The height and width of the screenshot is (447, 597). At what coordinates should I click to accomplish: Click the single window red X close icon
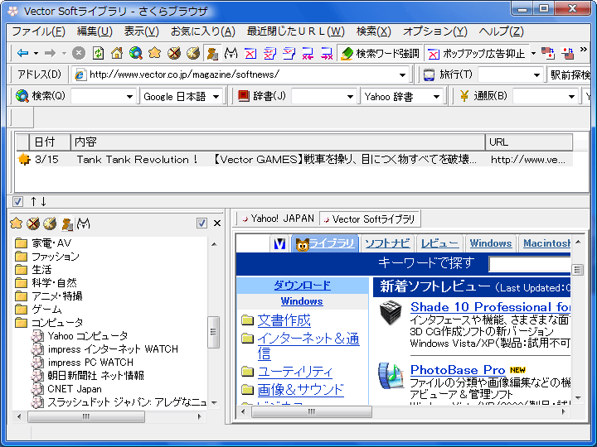(250, 53)
